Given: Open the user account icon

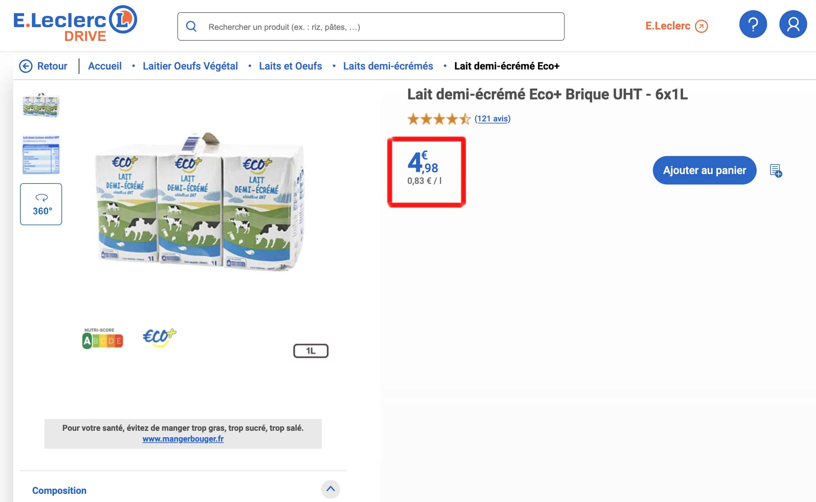Looking at the screenshot, I should point(793,24).
